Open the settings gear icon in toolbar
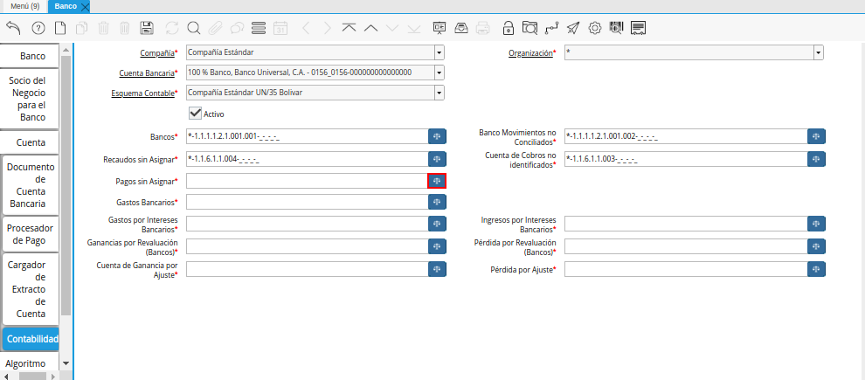 tap(595, 28)
